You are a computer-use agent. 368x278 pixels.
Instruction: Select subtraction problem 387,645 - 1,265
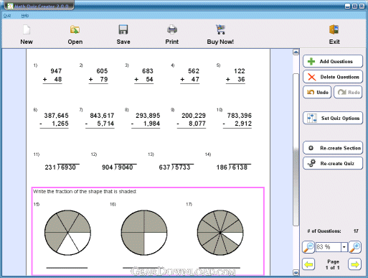point(54,120)
